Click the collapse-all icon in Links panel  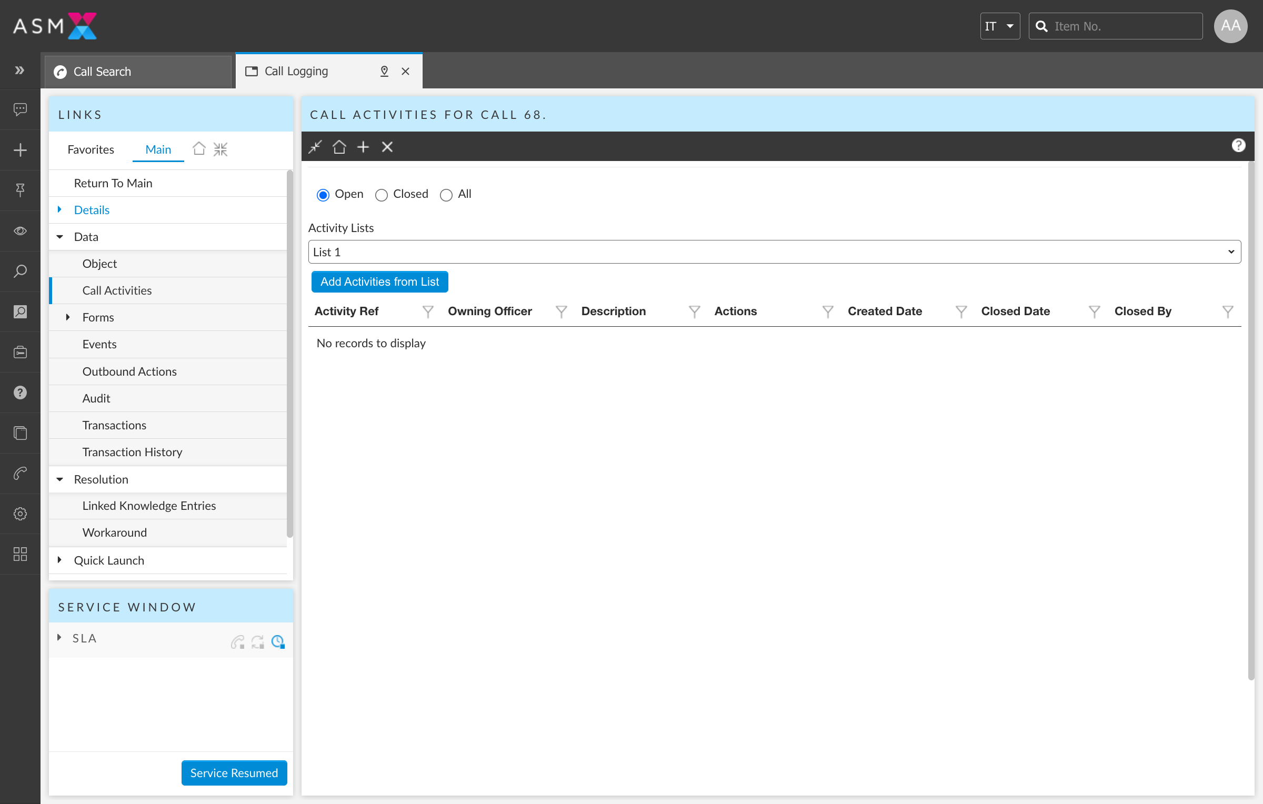[x=220, y=149]
